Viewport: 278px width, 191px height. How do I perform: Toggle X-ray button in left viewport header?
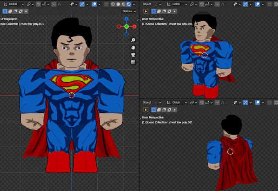[x=106, y=4]
